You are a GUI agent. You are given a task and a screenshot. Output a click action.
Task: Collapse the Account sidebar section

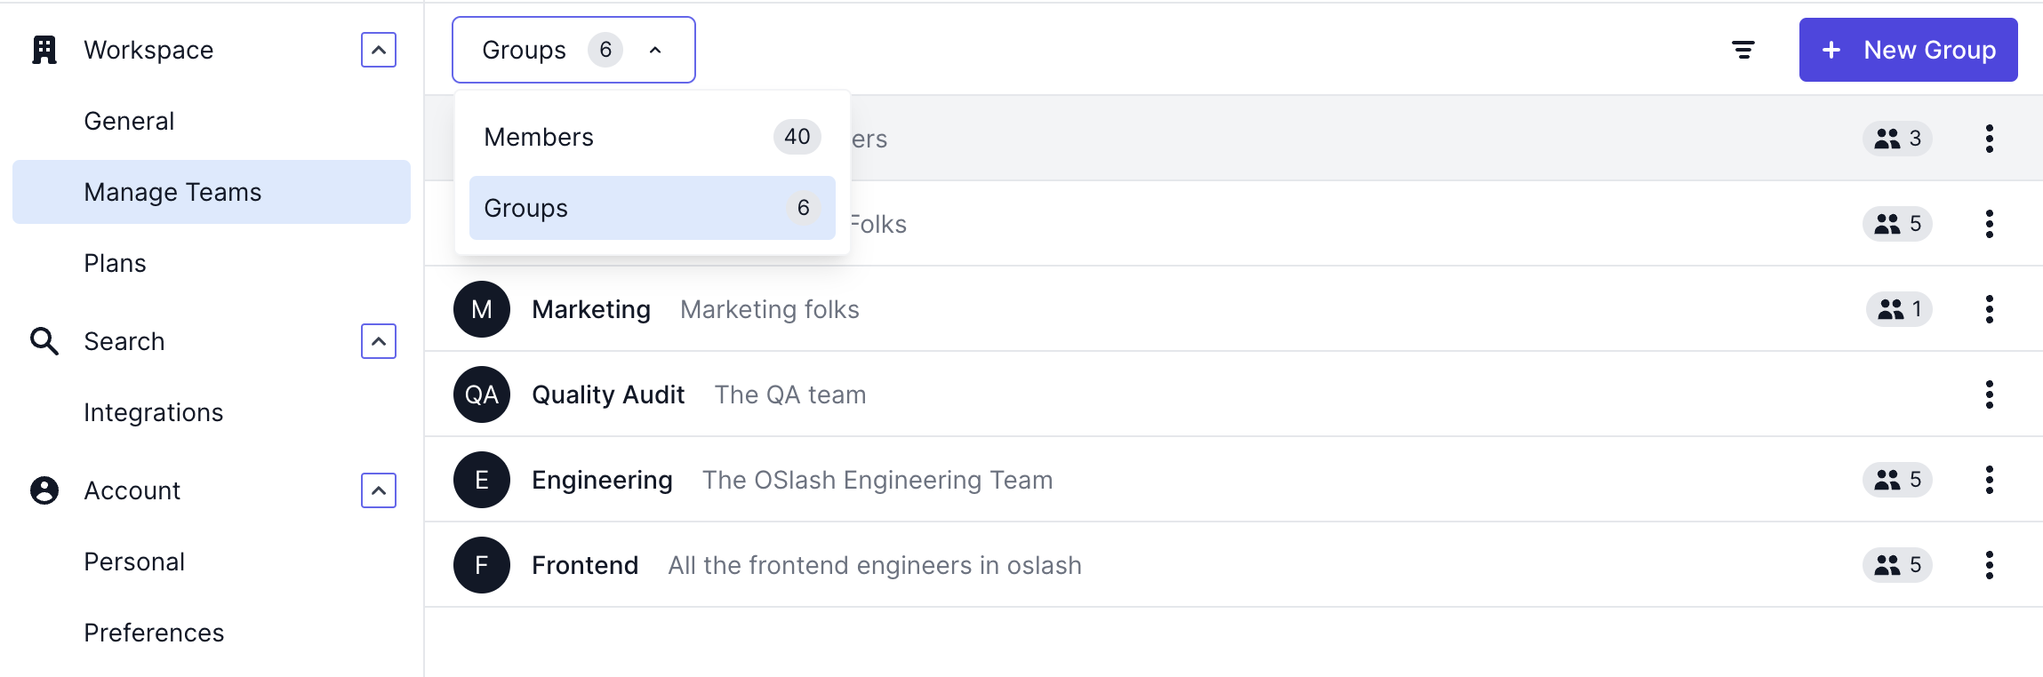[379, 490]
